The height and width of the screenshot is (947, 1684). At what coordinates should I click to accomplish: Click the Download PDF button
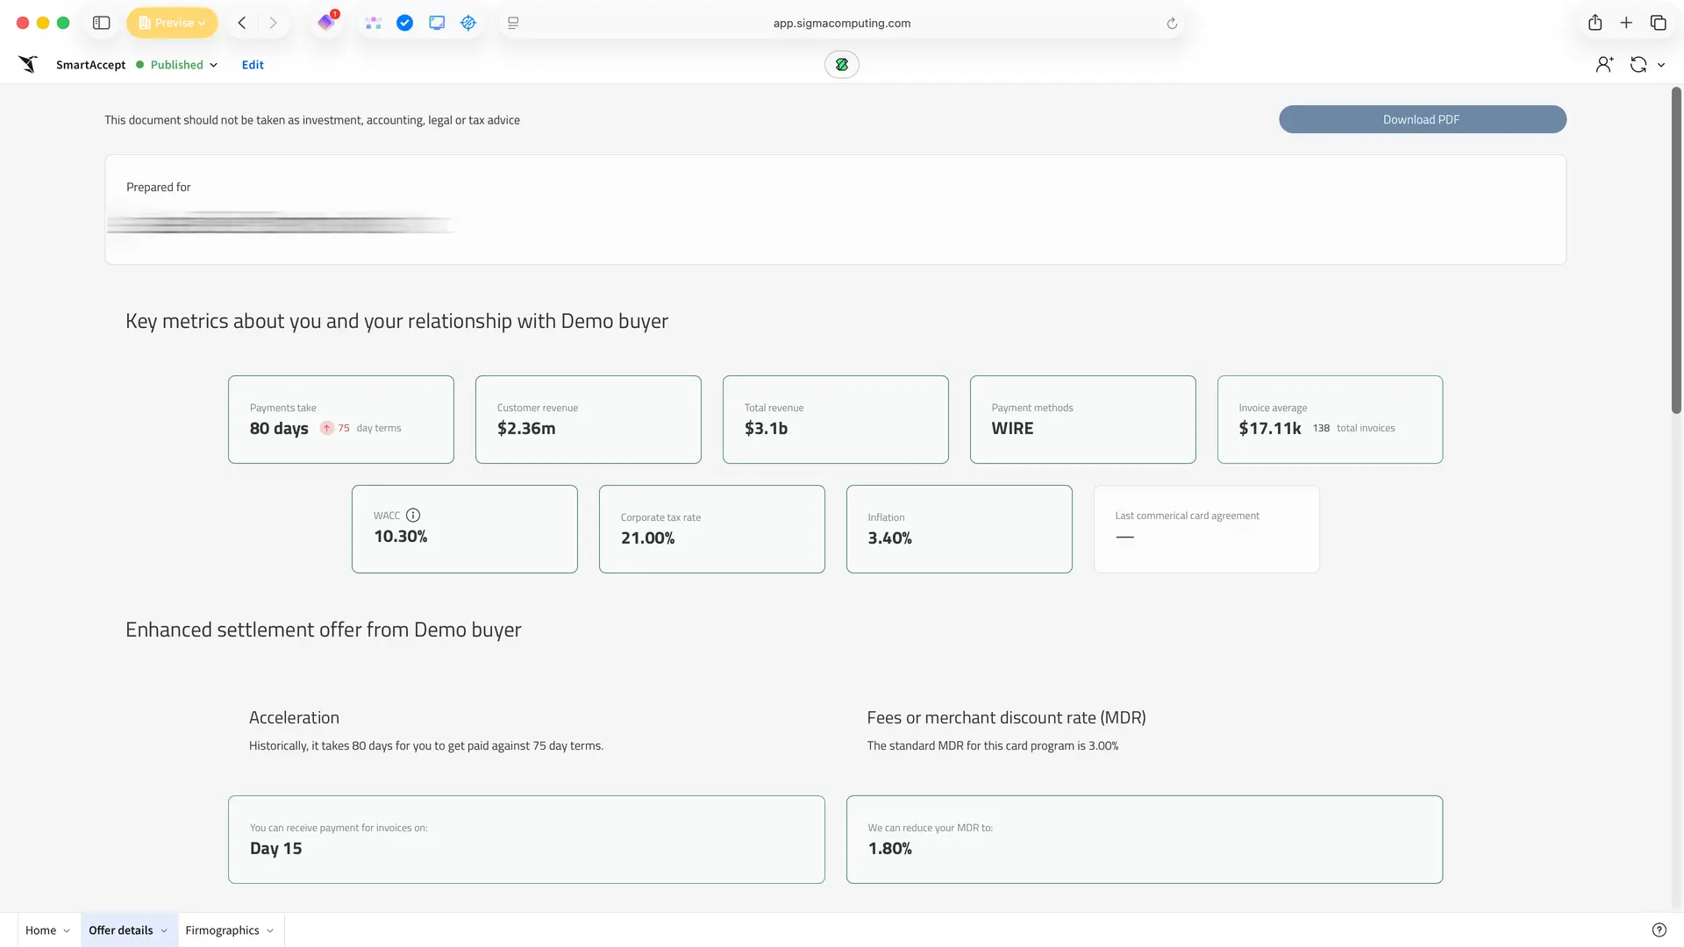1422,119
